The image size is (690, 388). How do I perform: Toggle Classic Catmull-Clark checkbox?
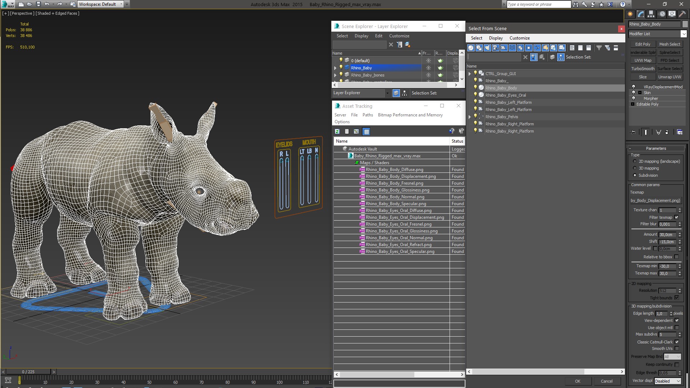tap(677, 342)
